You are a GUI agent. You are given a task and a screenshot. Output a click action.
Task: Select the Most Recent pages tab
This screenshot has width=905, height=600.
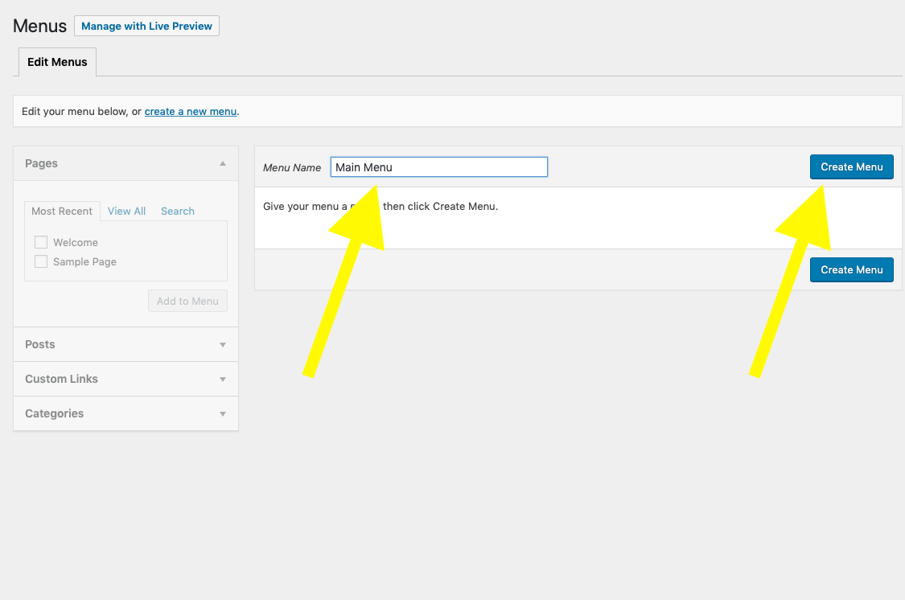(x=62, y=211)
